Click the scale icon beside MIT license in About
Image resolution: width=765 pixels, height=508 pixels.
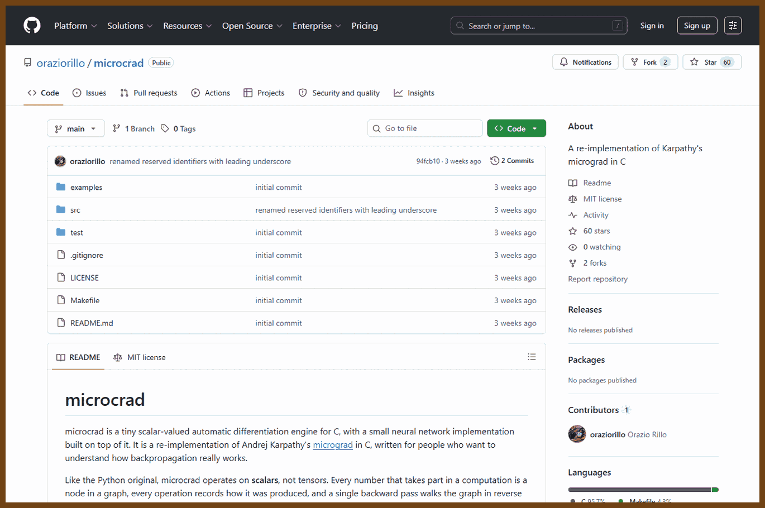pos(573,199)
